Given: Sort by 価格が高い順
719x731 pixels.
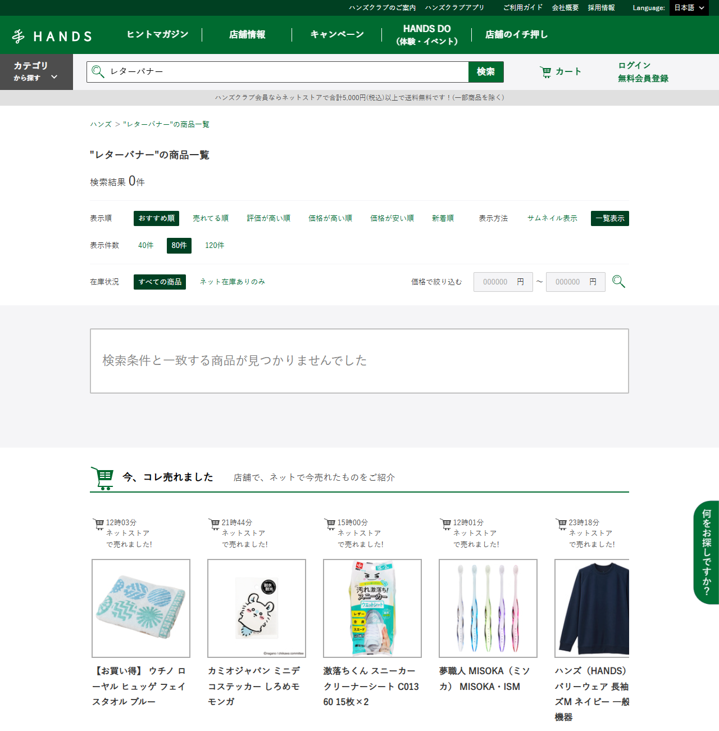Looking at the screenshot, I should [330, 218].
